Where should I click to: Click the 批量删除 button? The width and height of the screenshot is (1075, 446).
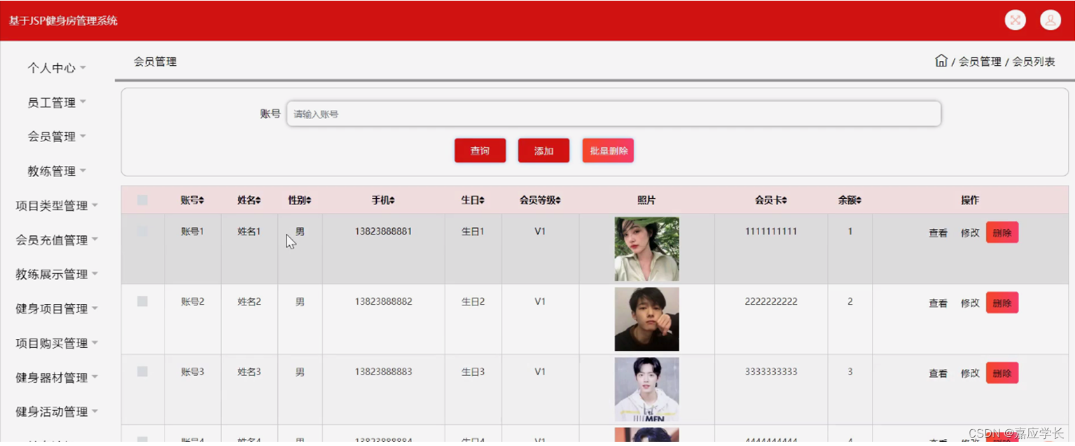[x=608, y=151]
